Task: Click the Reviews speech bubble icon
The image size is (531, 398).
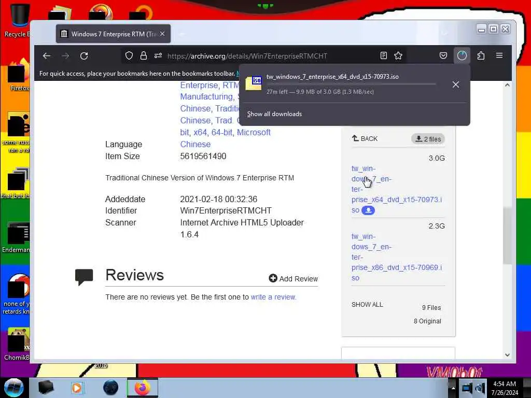Action: (x=84, y=277)
